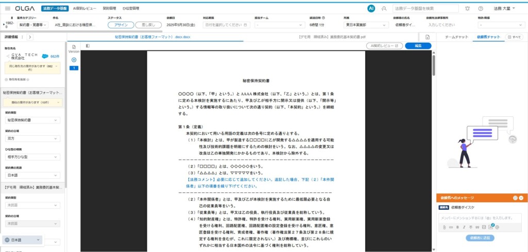
Task: Click the Version document icon
Action: point(74,47)
